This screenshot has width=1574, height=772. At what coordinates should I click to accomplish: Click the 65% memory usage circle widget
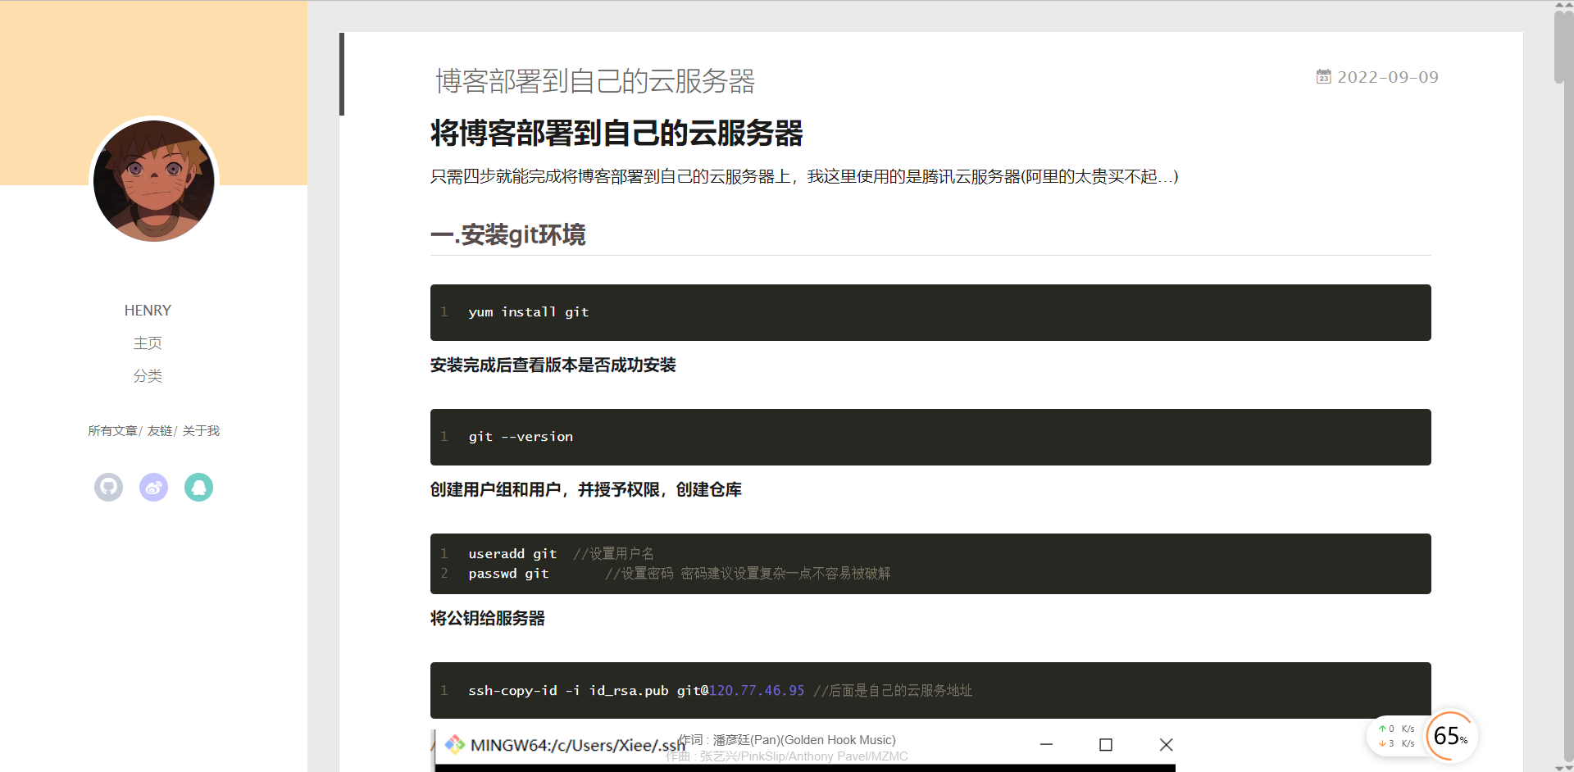pyautogui.click(x=1450, y=736)
